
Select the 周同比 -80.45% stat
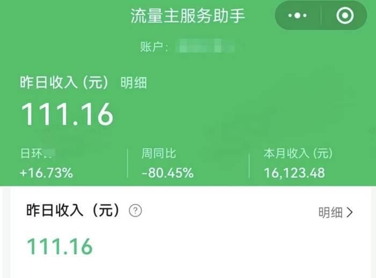tap(168, 163)
